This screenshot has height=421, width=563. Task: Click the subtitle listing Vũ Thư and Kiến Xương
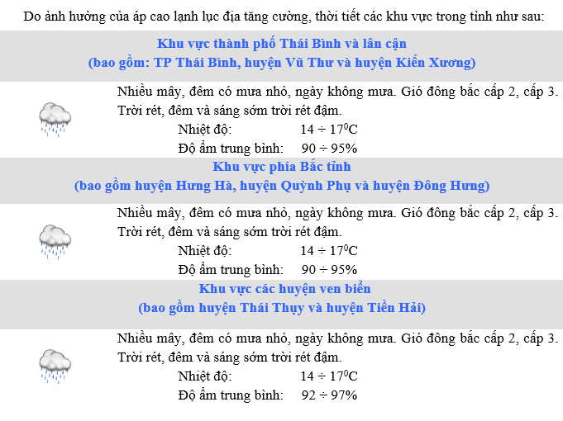point(282,62)
